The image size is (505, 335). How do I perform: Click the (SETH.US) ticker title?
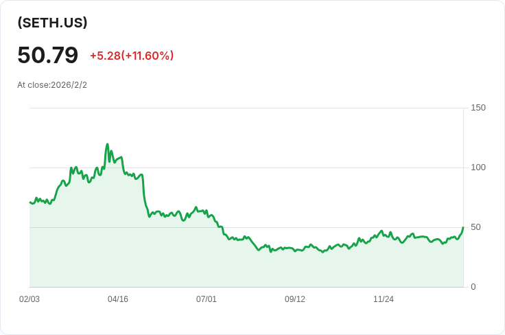tap(52, 23)
